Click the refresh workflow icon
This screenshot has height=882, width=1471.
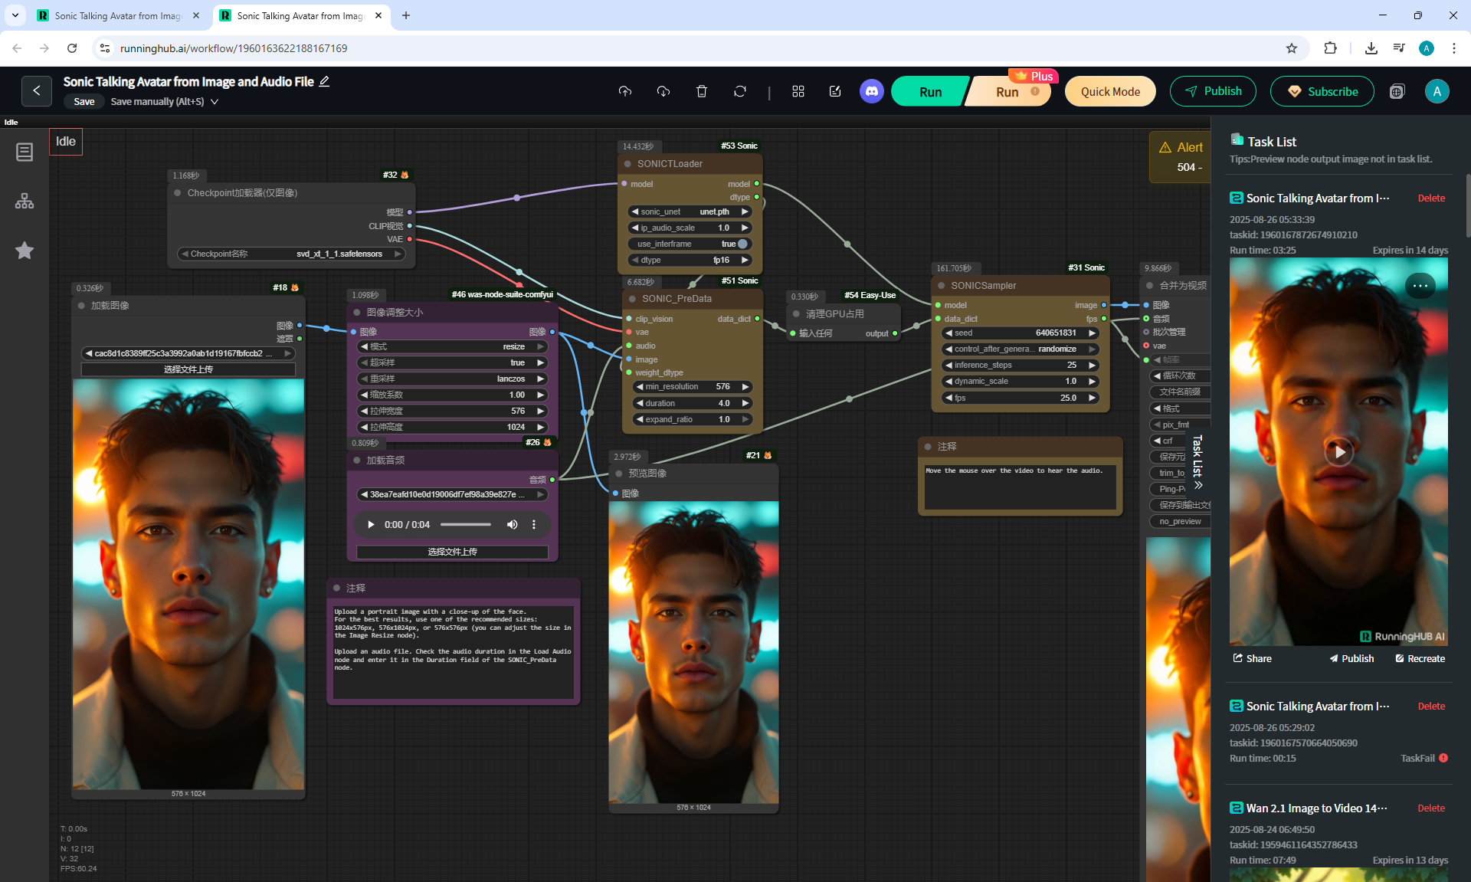pyautogui.click(x=739, y=91)
